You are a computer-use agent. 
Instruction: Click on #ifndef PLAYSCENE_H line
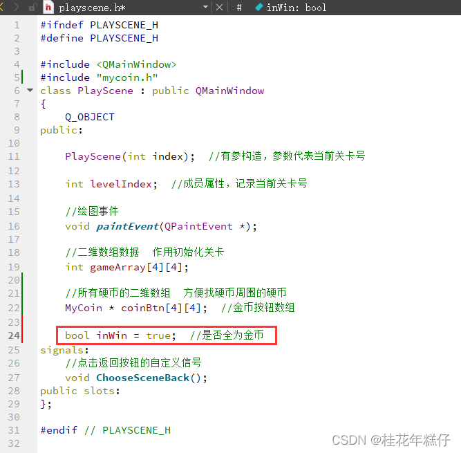pos(100,25)
